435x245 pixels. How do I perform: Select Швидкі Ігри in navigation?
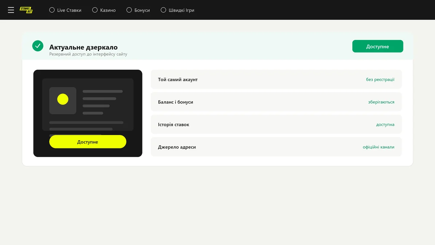point(178,10)
